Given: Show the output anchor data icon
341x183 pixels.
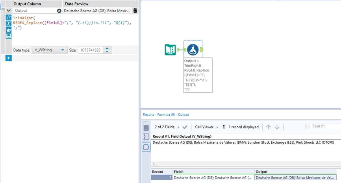Looking at the screenshot, I should point(146,147).
